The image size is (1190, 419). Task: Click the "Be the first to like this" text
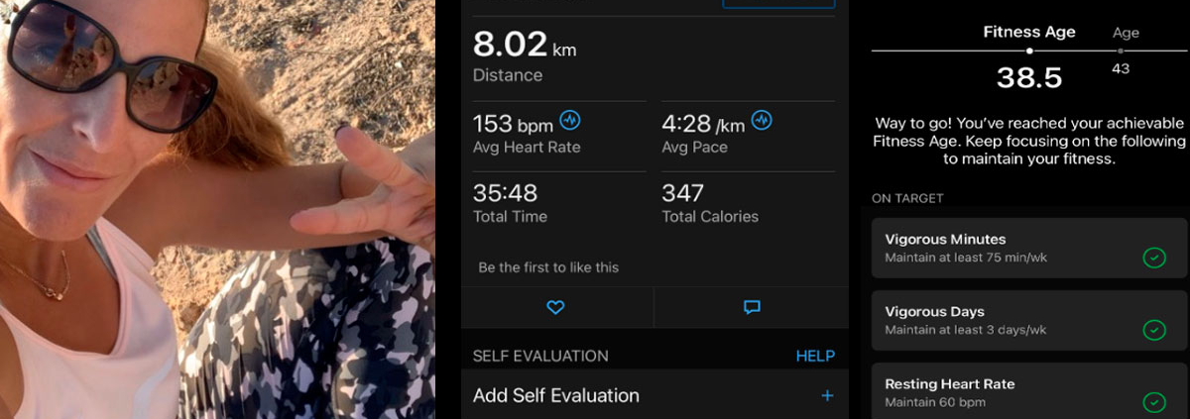[x=548, y=267]
